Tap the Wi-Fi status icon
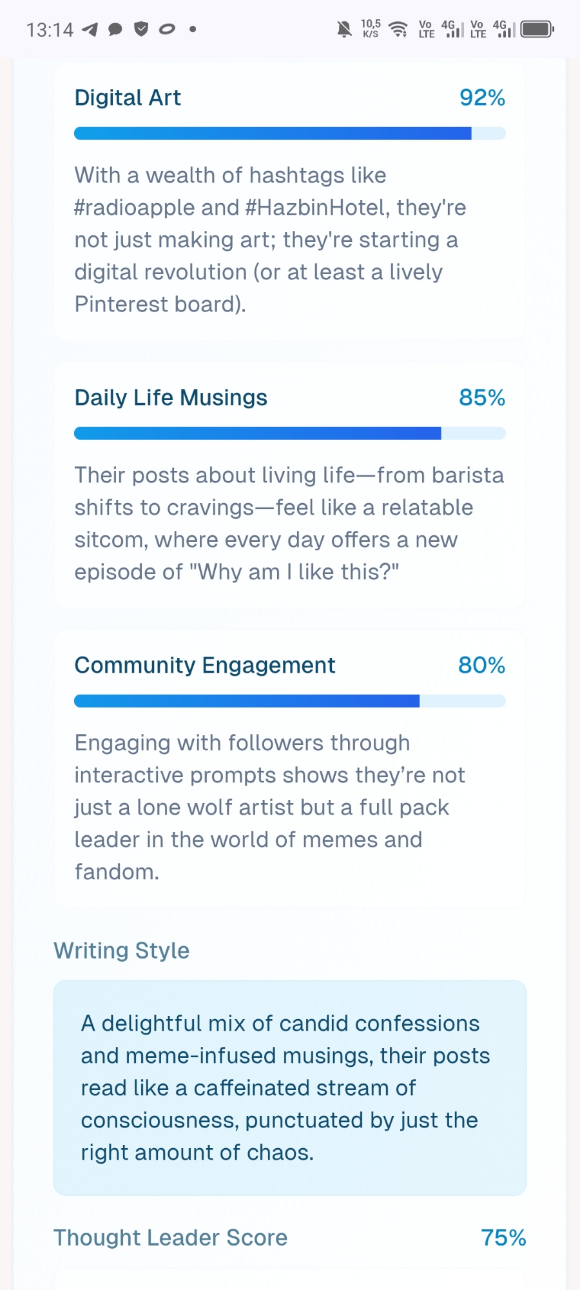This screenshot has height=1290, width=580. click(x=399, y=29)
